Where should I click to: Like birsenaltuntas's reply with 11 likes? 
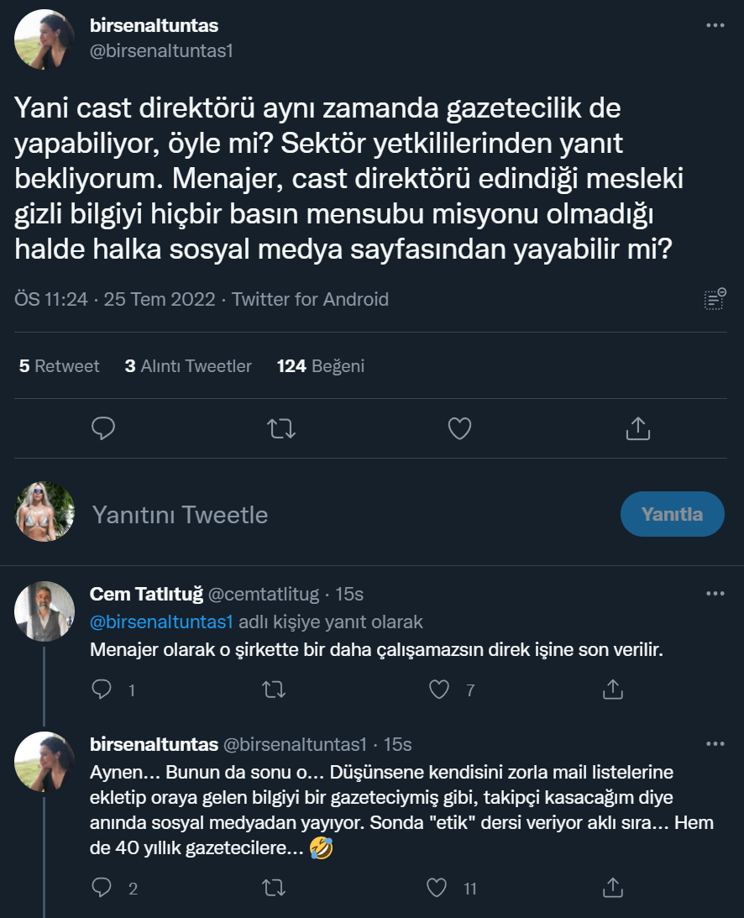pos(437,887)
